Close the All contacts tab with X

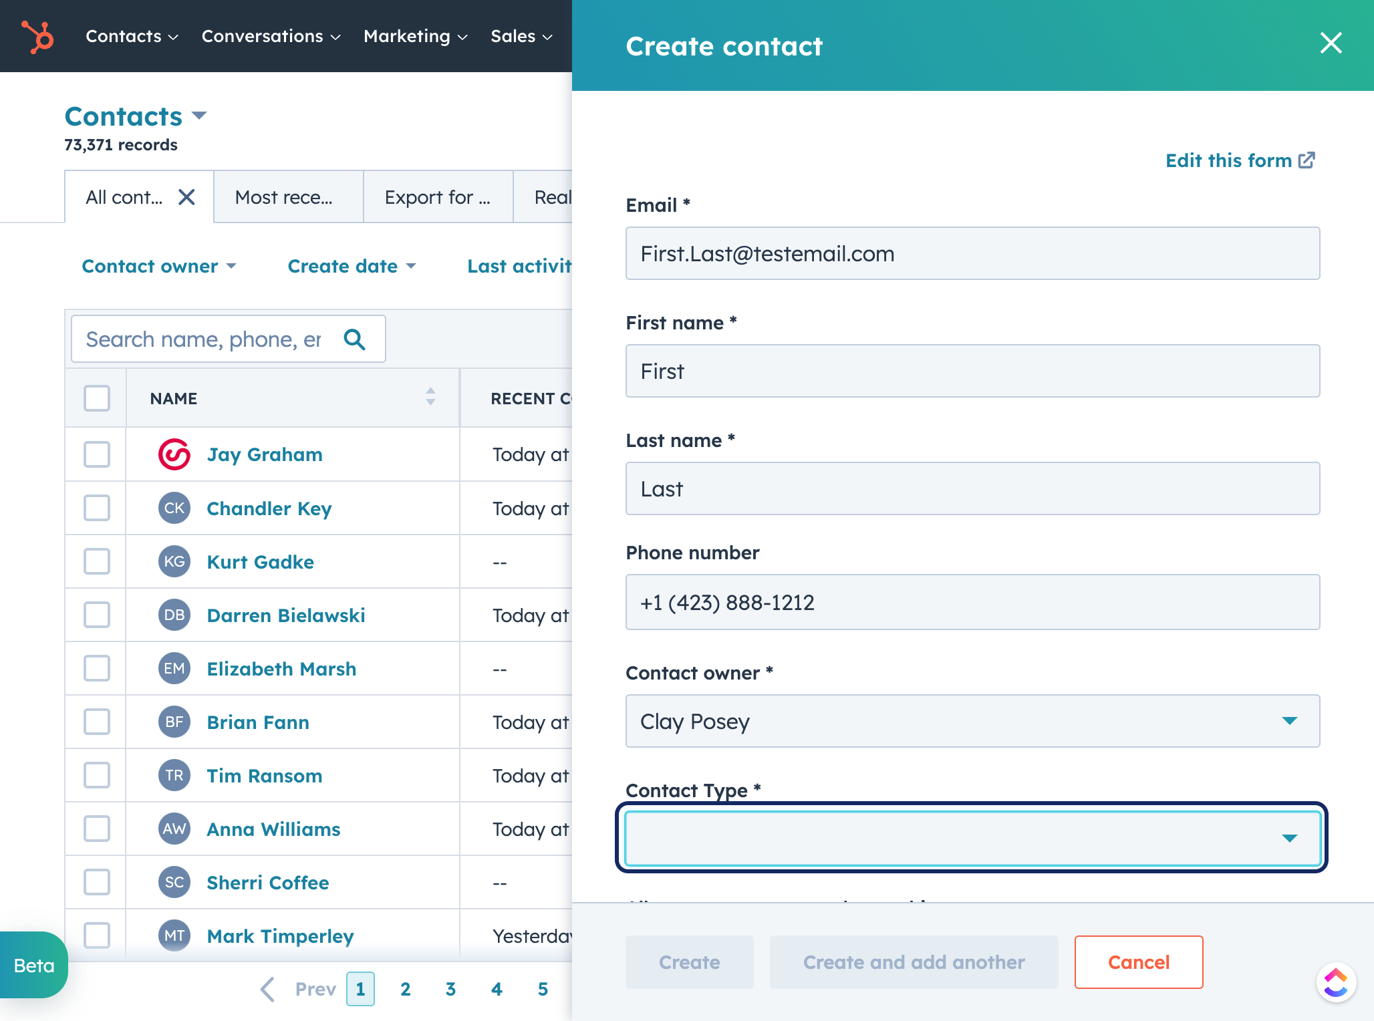[186, 197]
